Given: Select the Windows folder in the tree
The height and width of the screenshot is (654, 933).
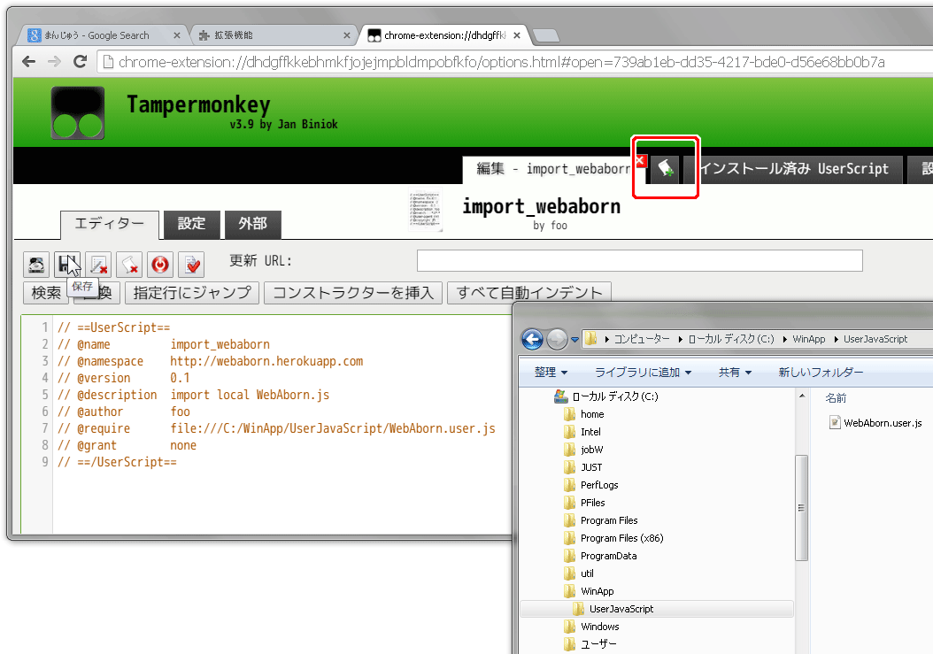Looking at the screenshot, I should [591, 627].
